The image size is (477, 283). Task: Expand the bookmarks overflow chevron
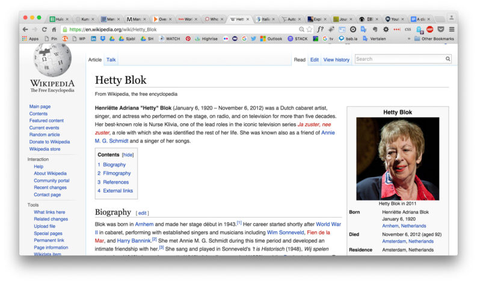[408, 39]
